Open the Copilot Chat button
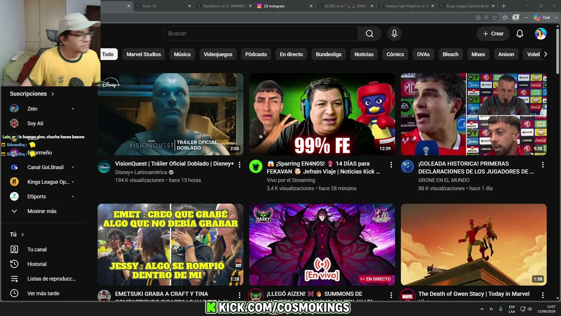The width and height of the screenshot is (561, 316). click(542, 18)
